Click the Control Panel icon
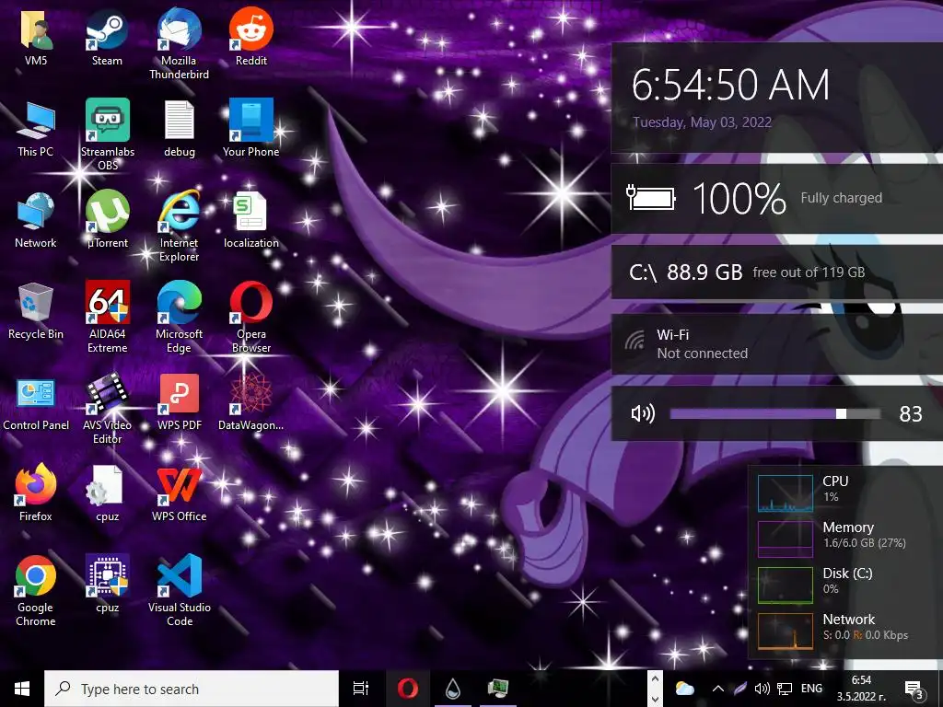Viewport: 943px width, 707px height. (36, 403)
